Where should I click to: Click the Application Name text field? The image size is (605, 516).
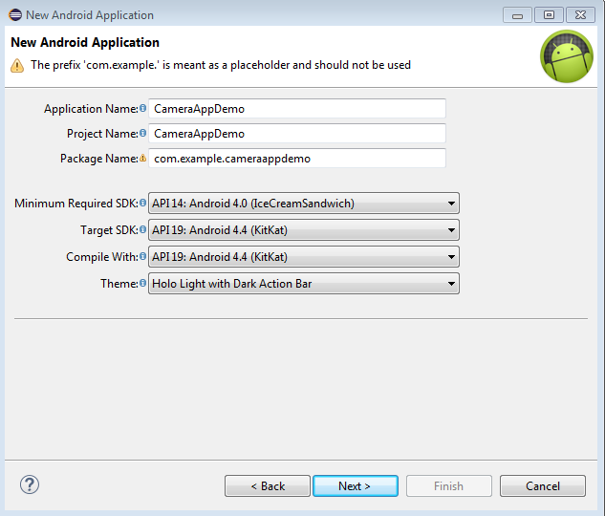click(297, 109)
